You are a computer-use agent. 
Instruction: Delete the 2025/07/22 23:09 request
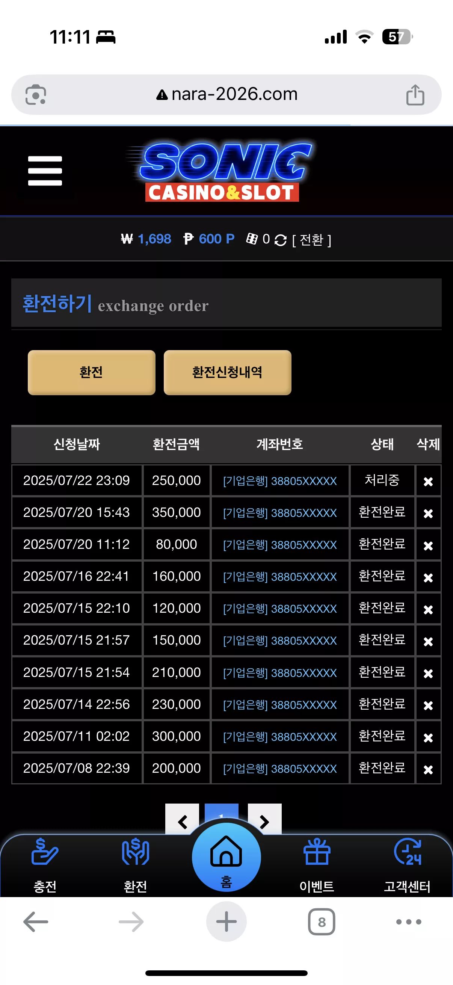click(428, 481)
